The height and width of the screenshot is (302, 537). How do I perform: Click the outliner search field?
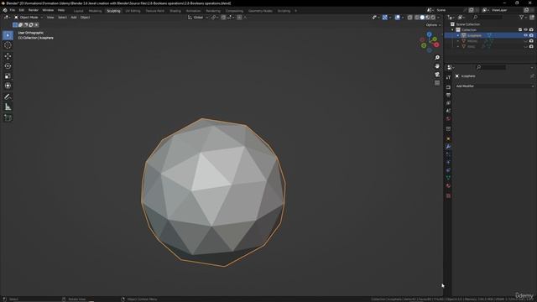487,17
